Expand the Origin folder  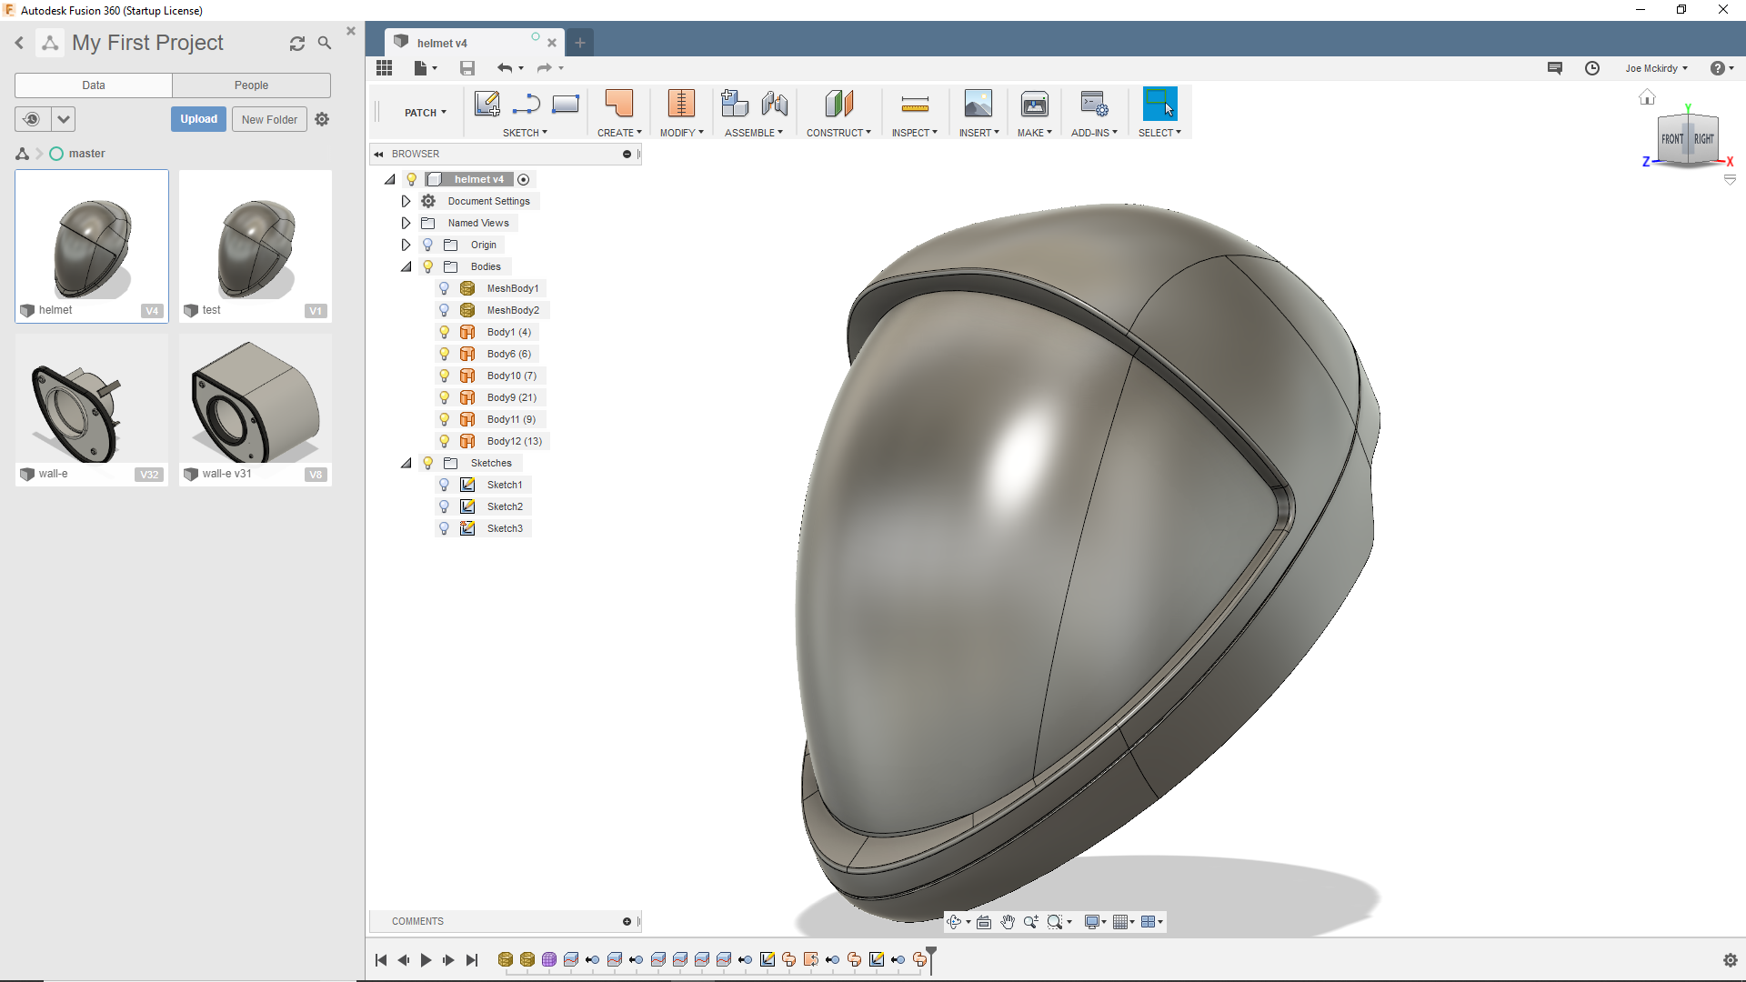click(406, 245)
